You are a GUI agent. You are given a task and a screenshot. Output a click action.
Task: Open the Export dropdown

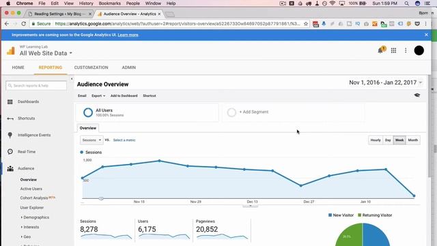tap(98, 96)
